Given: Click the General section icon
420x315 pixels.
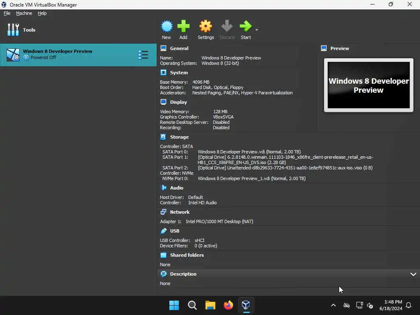Looking at the screenshot, I should pos(163,48).
